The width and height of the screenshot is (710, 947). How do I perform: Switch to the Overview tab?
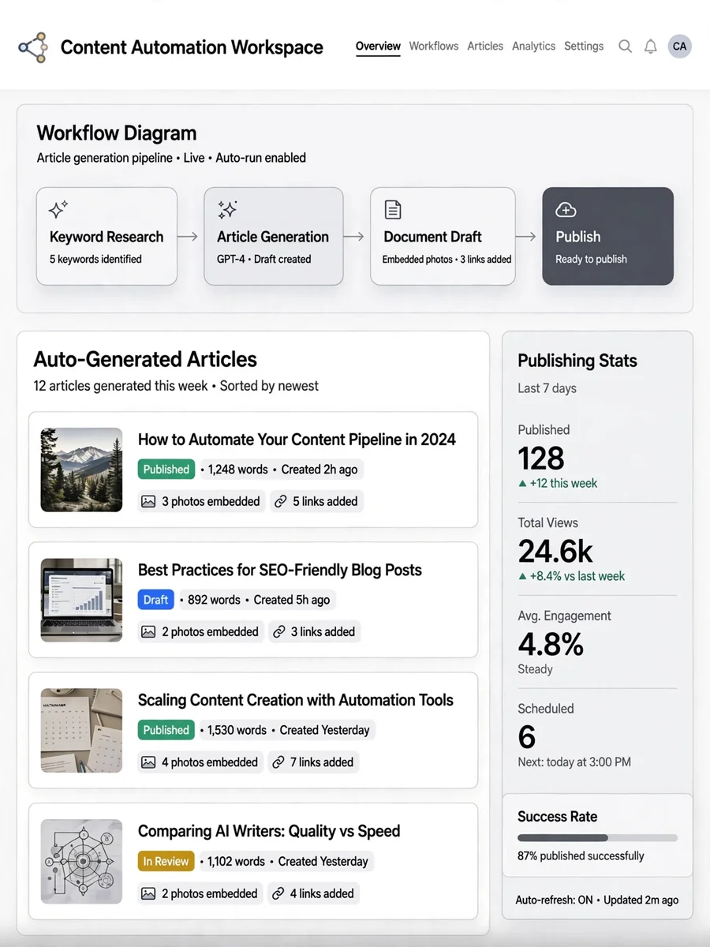(x=378, y=47)
